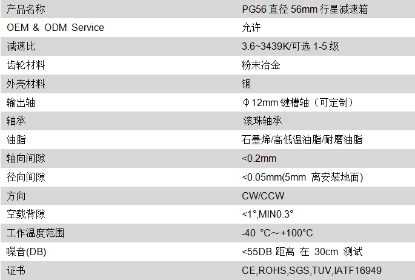The height and width of the screenshot is (280, 415).
Task: Click the 轴向间隙 label
Action: pos(25,159)
